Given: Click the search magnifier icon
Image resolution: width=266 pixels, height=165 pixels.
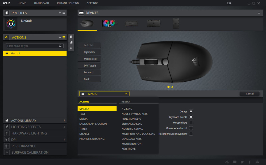Looking at the screenshot, I should [60, 46].
